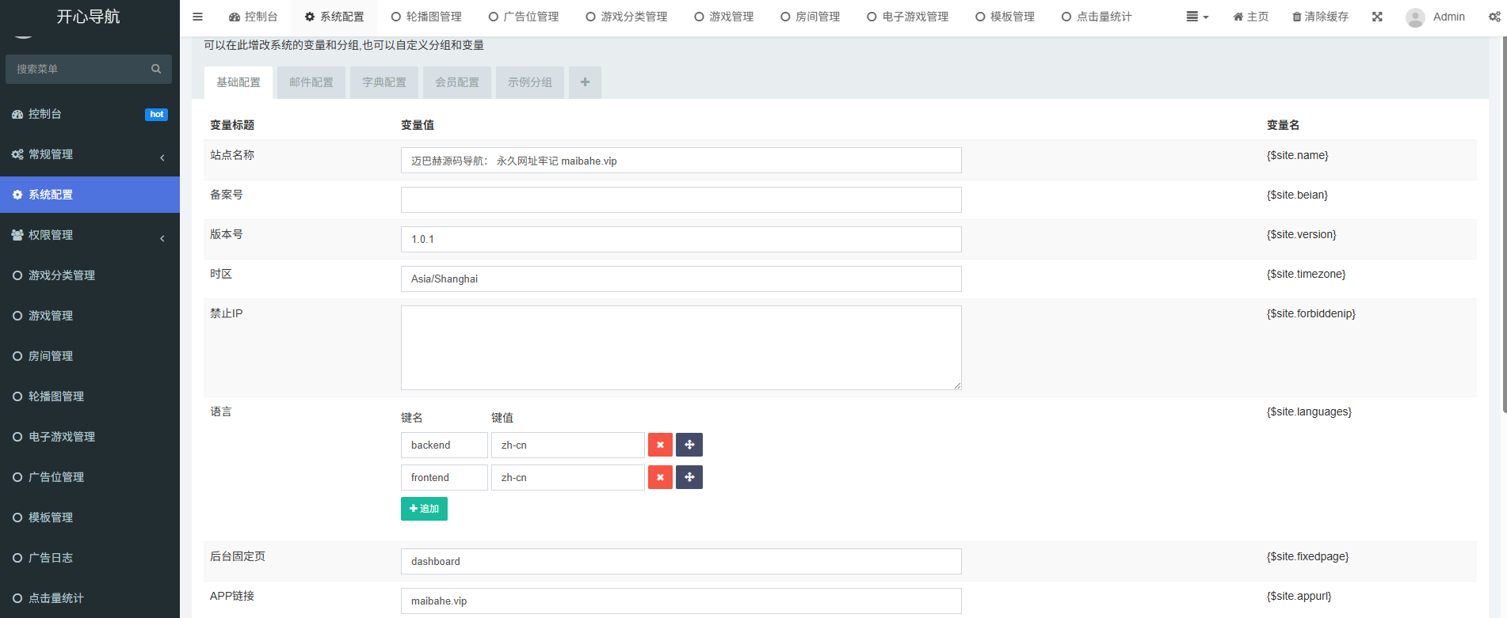Open fullscreen mode icon in top bar
1507x618 pixels.
(1377, 17)
